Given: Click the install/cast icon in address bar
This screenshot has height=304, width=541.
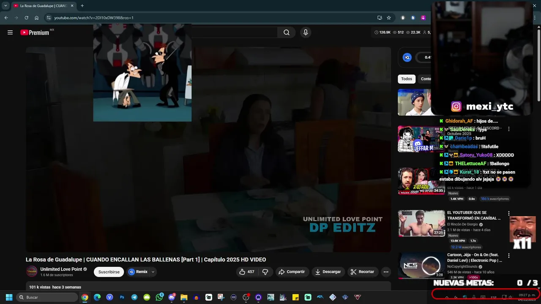Looking at the screenshot, I should [380, 18].
